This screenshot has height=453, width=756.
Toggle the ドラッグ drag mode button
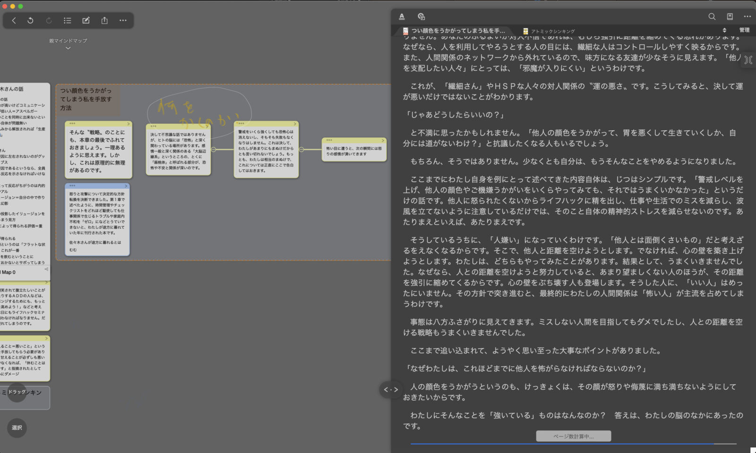[17, 392]
